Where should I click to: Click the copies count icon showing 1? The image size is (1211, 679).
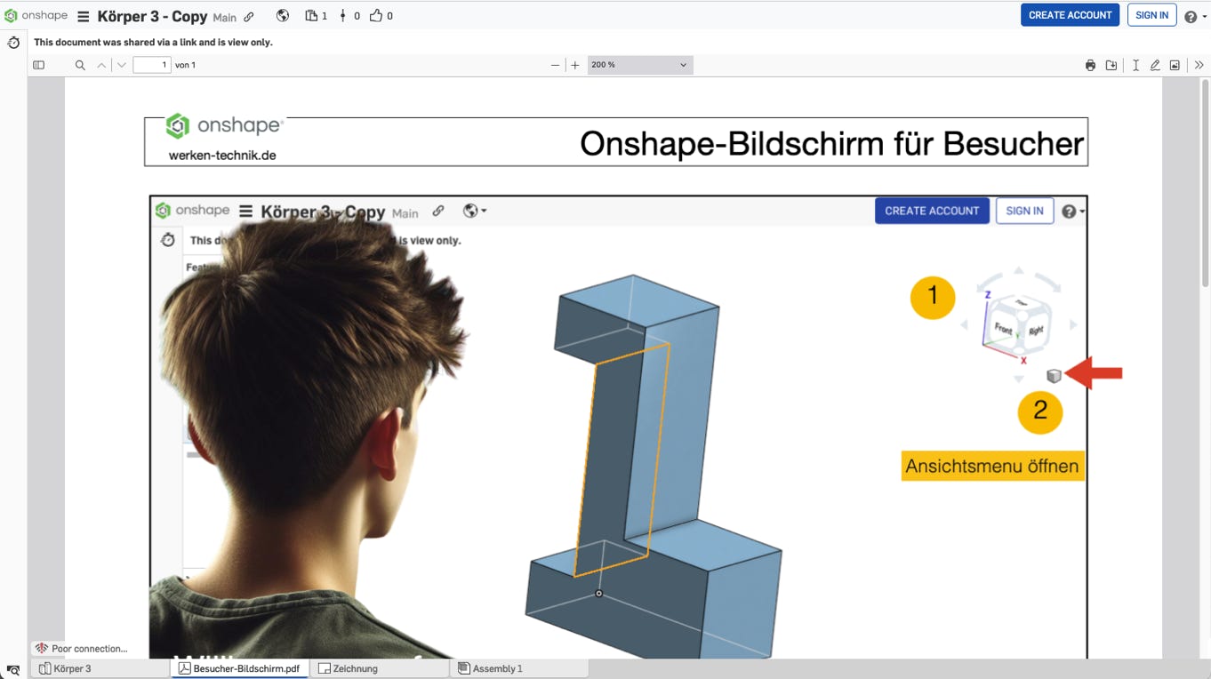pos(316,16)
